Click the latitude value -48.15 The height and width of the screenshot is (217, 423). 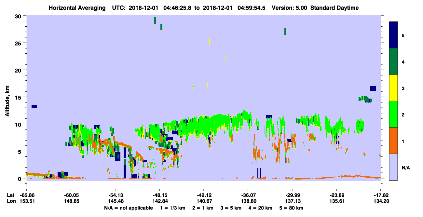159,195
